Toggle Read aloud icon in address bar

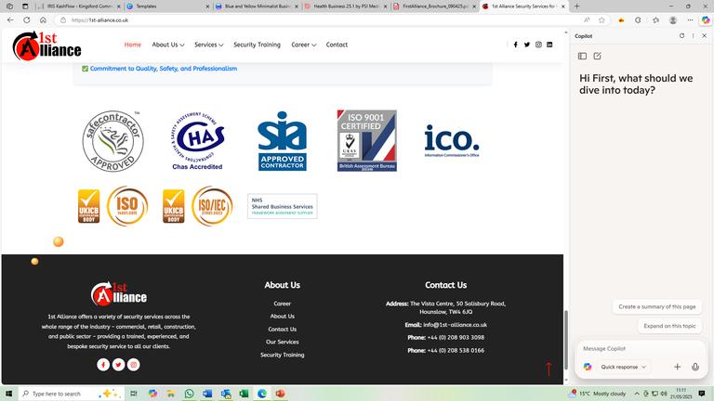[587, 20]
